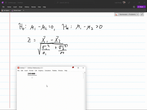
Task: Expand the Numerade > Problems notebook chevron
Action: [x=138, y=14]
